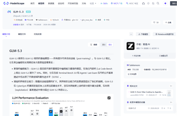Open the 编辑 edit icon button
The height and width of the screenshot is (116, 177).
(x=94, y=44)
